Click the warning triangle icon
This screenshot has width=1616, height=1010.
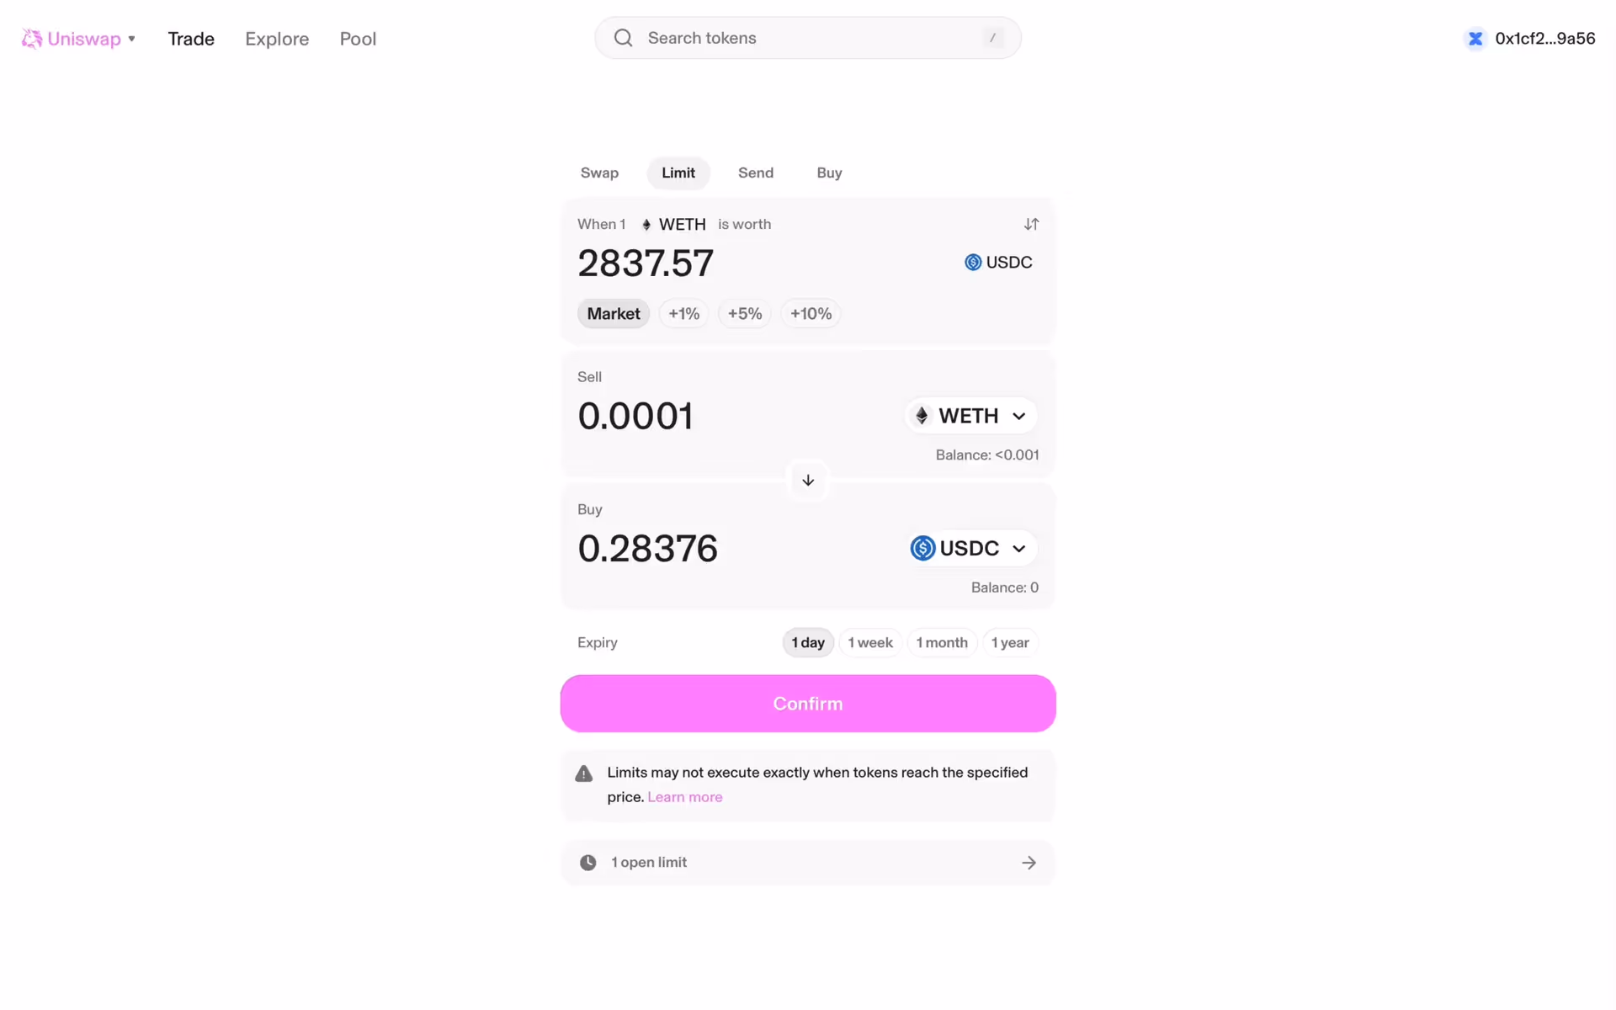[x=584, y=773]
